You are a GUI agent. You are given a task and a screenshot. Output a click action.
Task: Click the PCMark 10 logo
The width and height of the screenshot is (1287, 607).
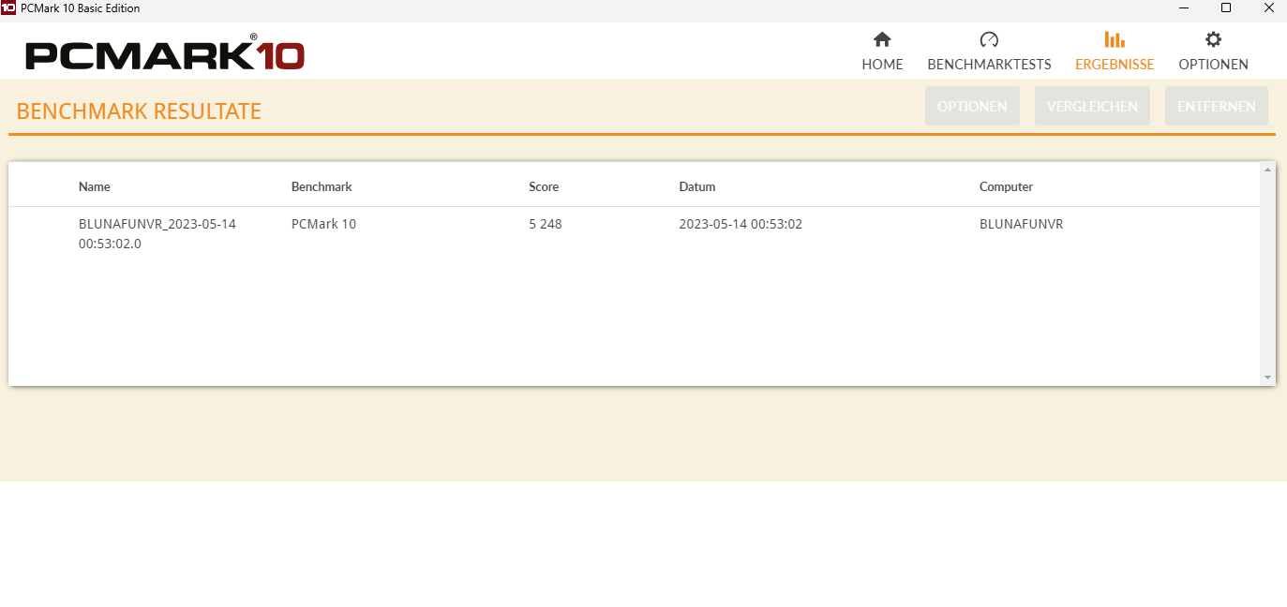point(165,53)
